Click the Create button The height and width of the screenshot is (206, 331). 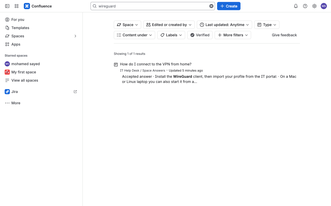point(229,6)
